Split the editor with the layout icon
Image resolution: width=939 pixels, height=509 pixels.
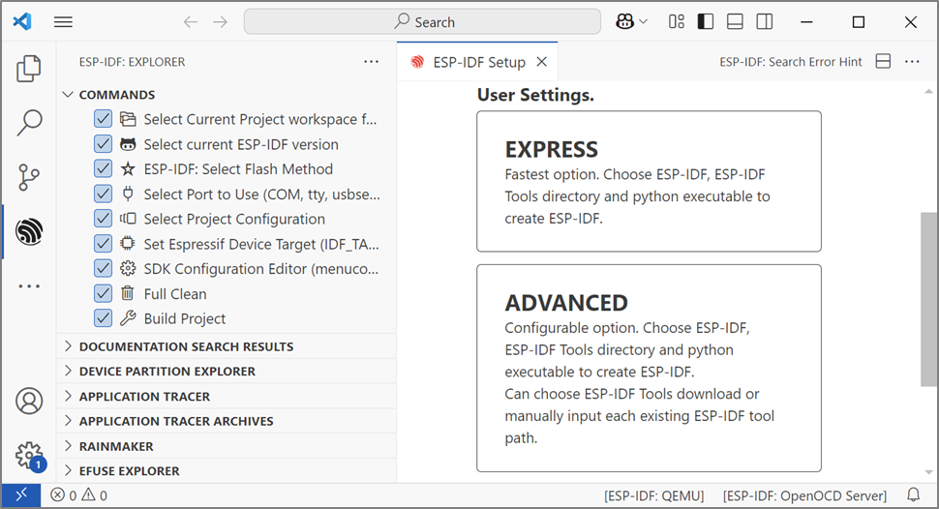tap(883, 62)
